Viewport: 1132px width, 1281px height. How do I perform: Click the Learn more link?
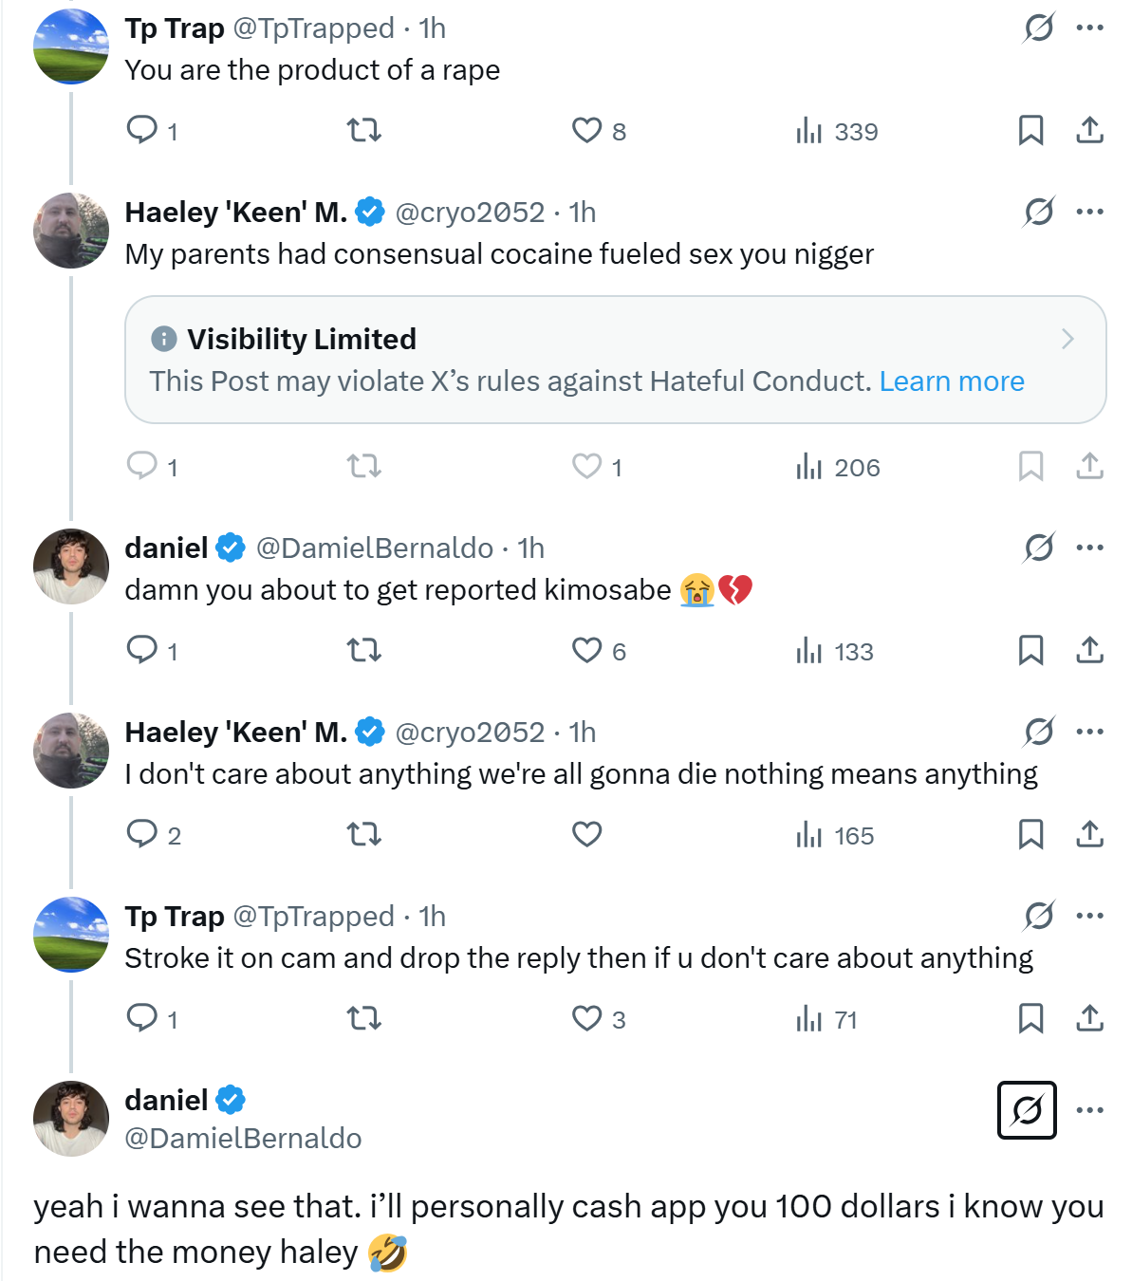pyautogui.click(x=952, y=381)
